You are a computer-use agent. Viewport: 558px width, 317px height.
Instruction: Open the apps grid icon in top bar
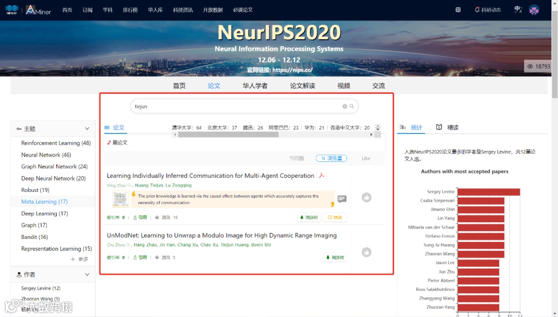(x=458, y=10)
